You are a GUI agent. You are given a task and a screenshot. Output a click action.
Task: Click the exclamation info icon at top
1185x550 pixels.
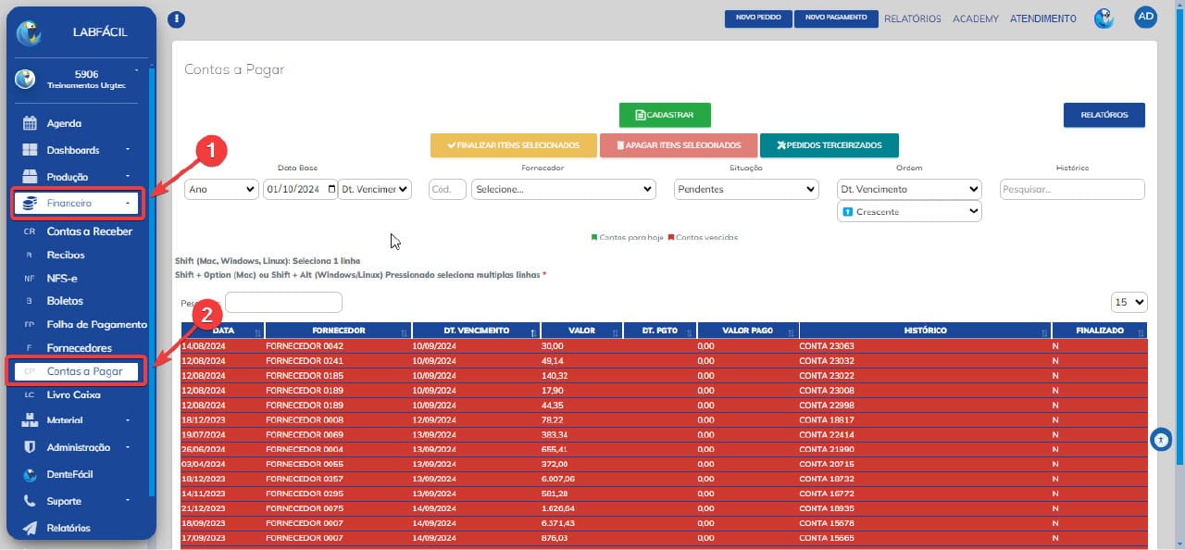tap(178, 19)
